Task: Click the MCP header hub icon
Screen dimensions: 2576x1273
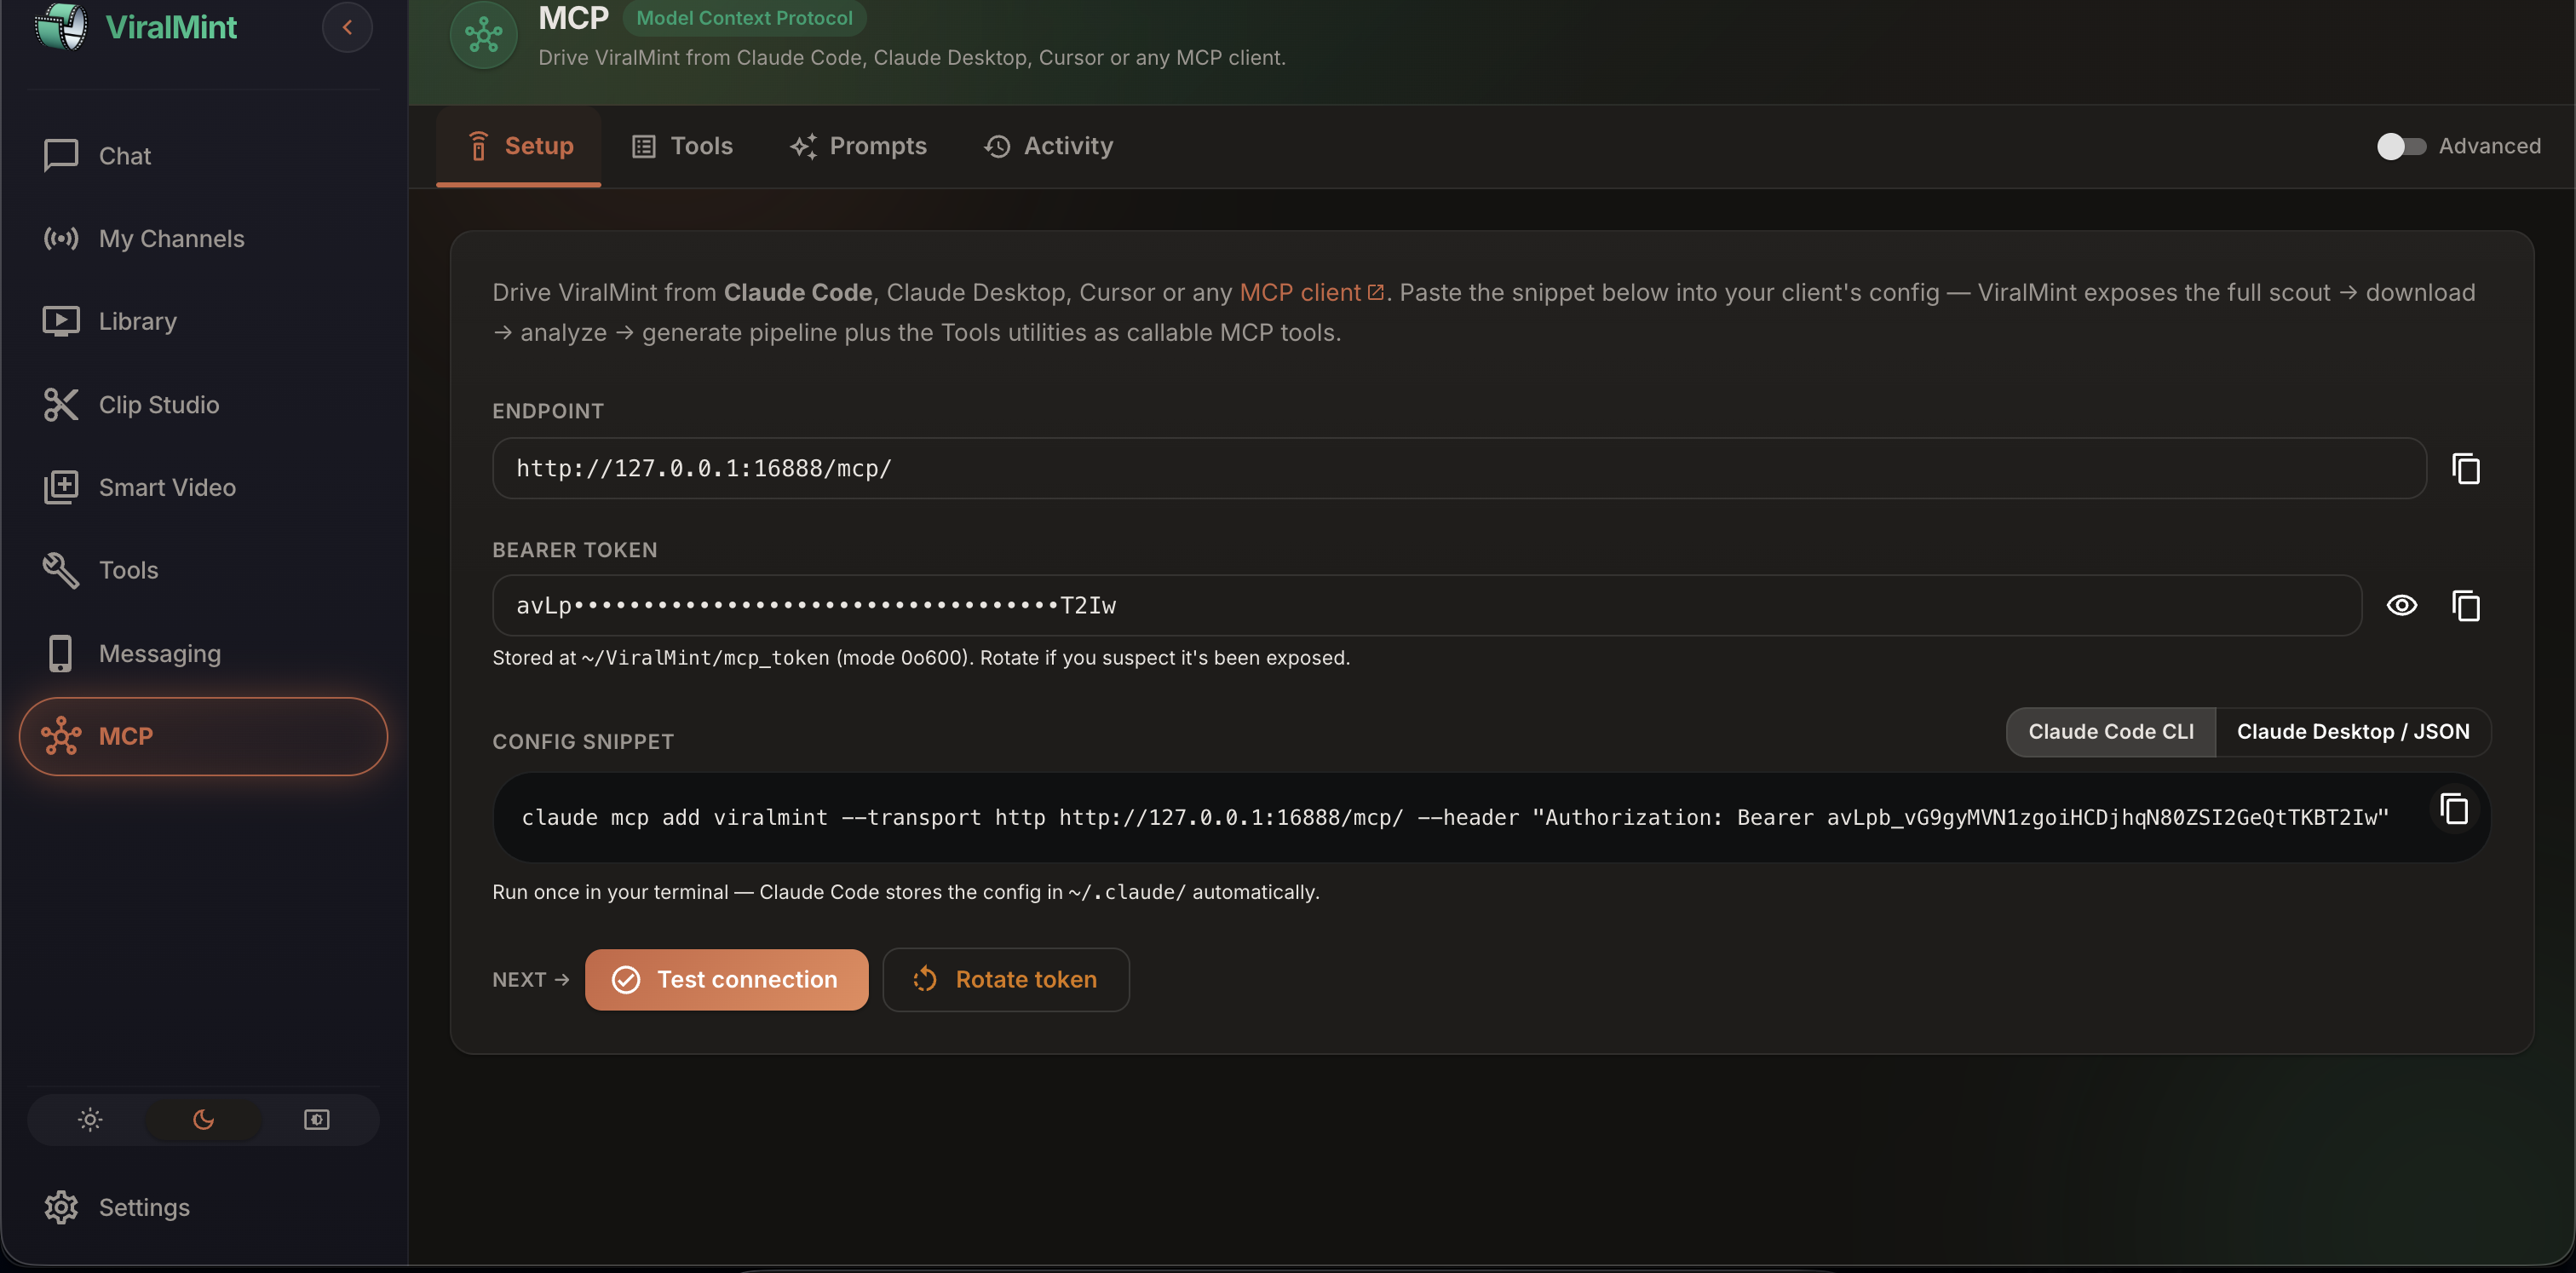Action: click(484, 35)
